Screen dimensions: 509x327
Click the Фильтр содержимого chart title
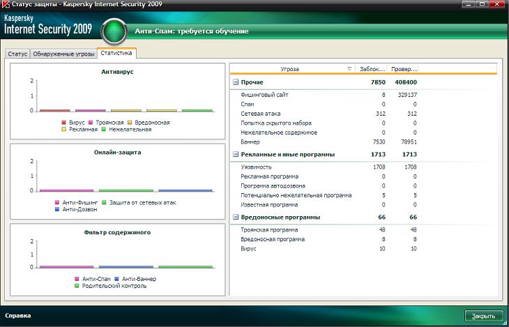click(117, 232)
